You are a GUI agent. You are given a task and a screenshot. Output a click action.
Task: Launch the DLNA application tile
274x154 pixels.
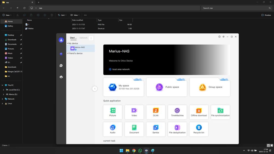coord(156,112)
